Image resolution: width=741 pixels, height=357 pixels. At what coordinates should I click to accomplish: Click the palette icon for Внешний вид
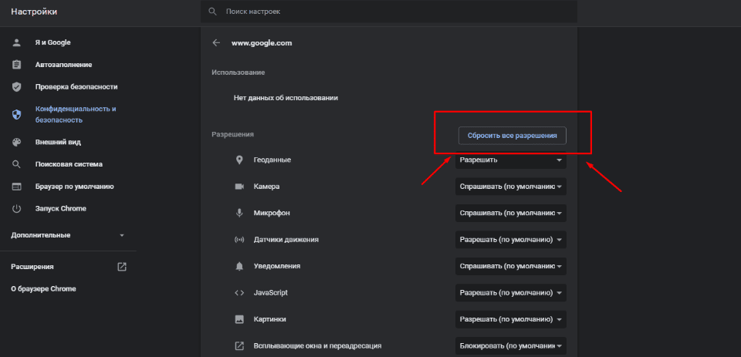point(16,143)
